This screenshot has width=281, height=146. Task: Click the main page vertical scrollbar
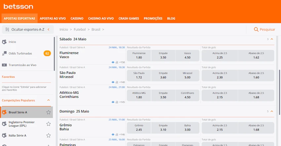(x=279, y=92)
